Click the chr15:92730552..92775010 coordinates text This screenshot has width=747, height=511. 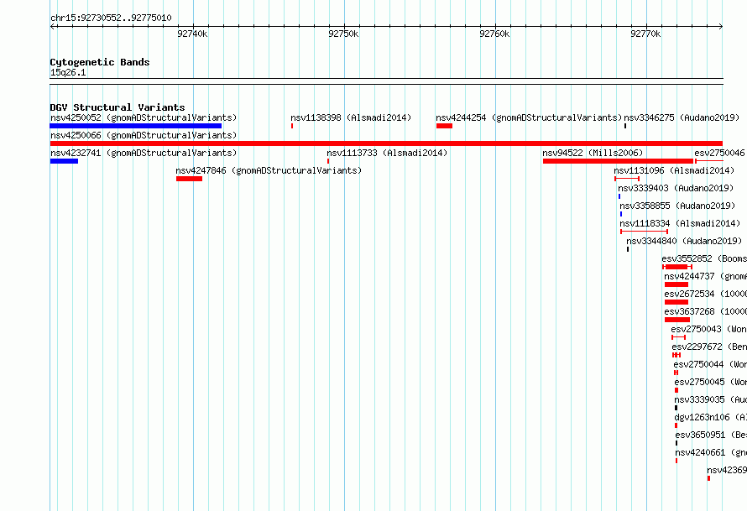(111, 18)
